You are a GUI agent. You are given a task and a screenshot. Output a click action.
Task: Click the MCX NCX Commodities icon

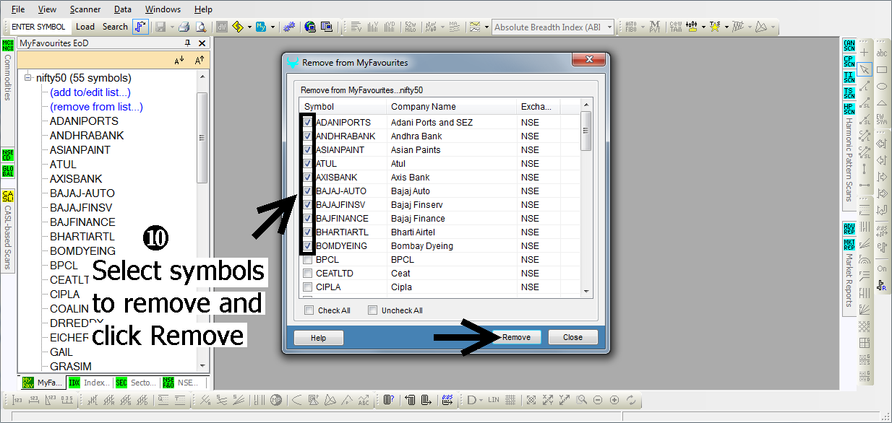[8, 46]
